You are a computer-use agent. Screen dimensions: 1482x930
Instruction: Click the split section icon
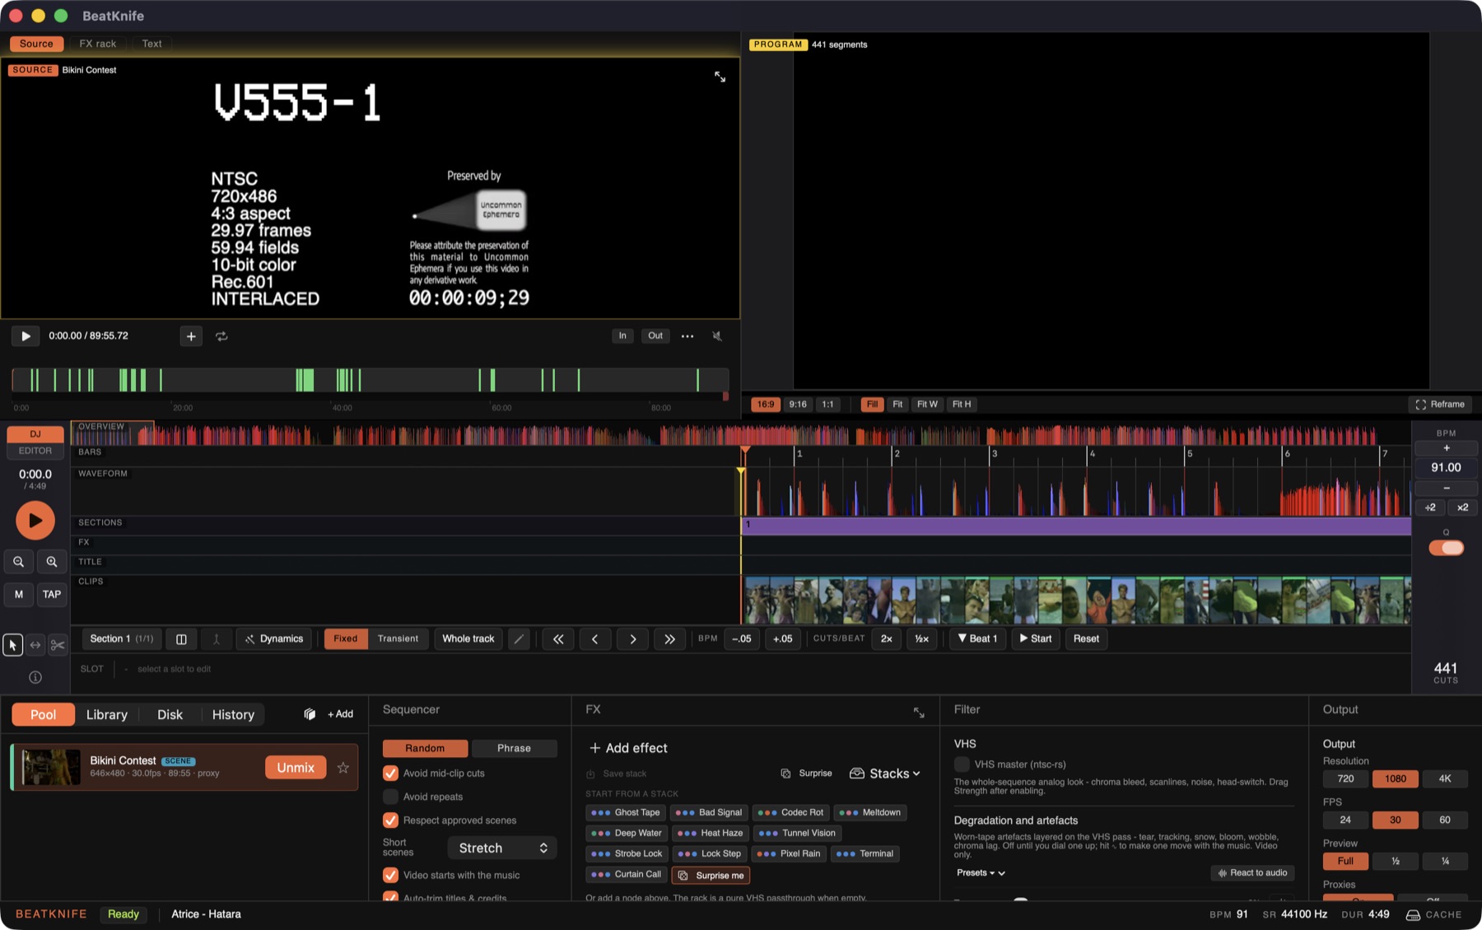(181, 638)
